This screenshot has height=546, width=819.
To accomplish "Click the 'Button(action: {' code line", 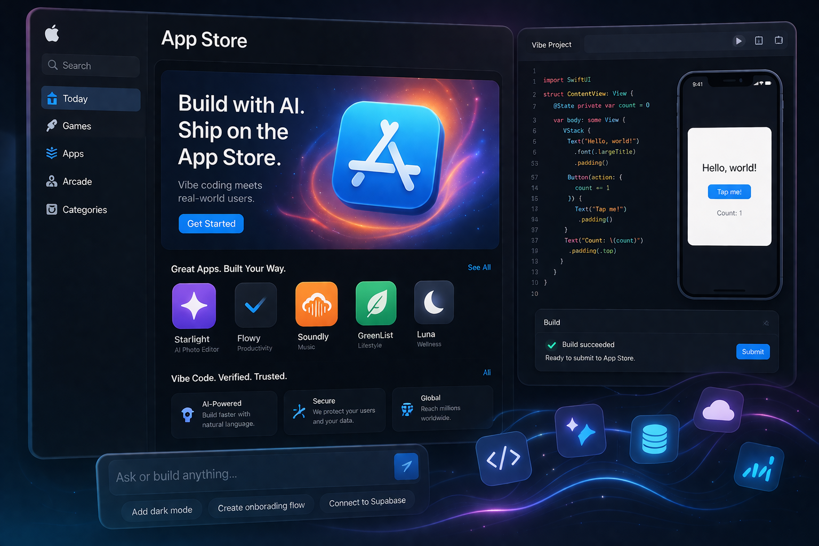I will tap(595, 177).
